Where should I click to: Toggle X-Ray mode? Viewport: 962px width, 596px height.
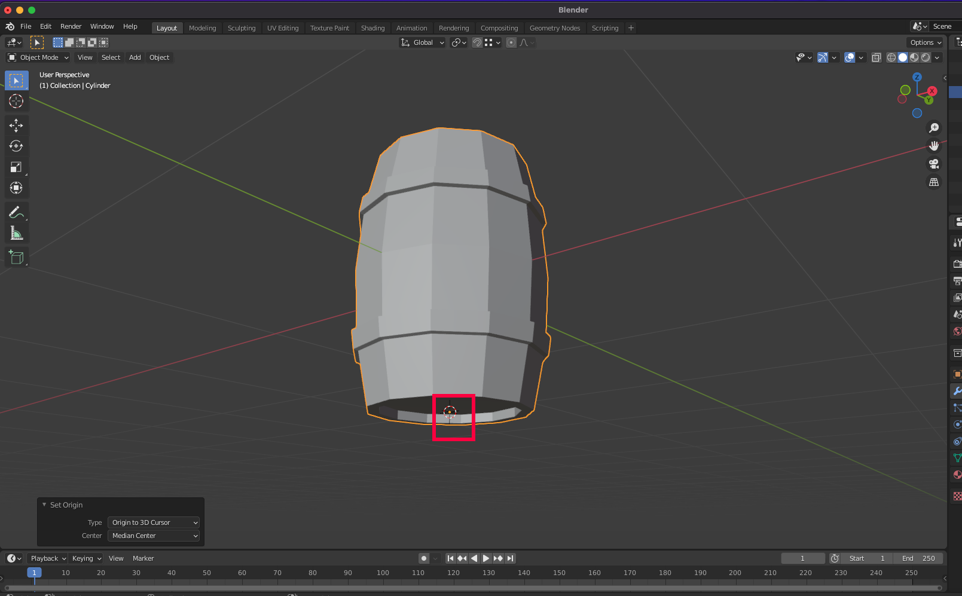[876, 57]
